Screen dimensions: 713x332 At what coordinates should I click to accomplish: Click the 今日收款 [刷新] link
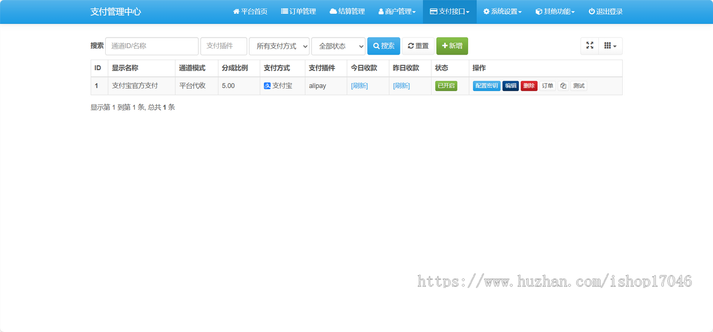click(359, 86)
